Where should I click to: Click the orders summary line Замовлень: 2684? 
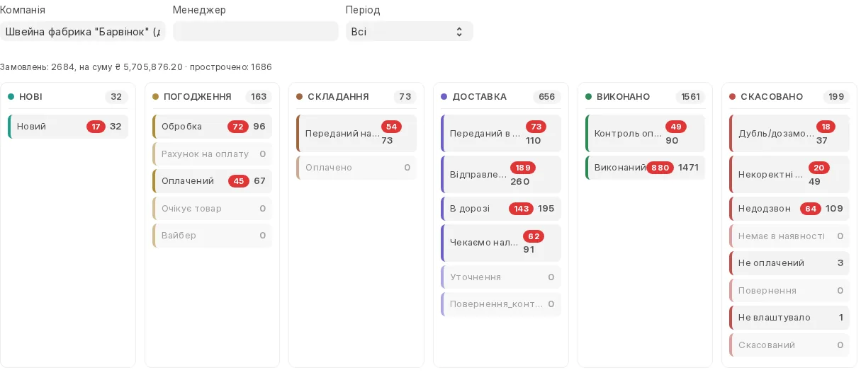coord(136,67)
